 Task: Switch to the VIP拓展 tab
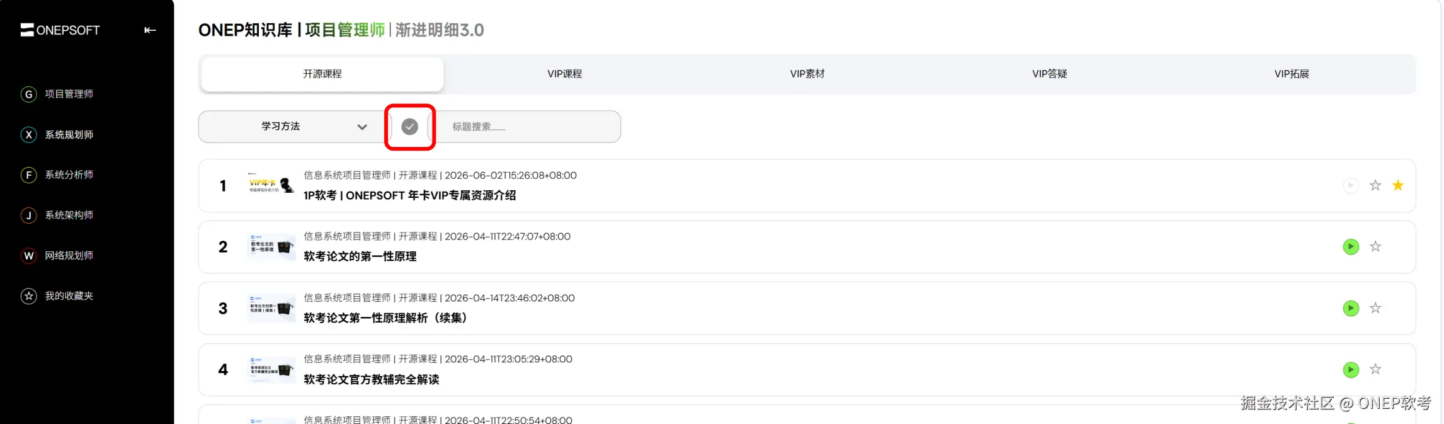[1292, 74]
